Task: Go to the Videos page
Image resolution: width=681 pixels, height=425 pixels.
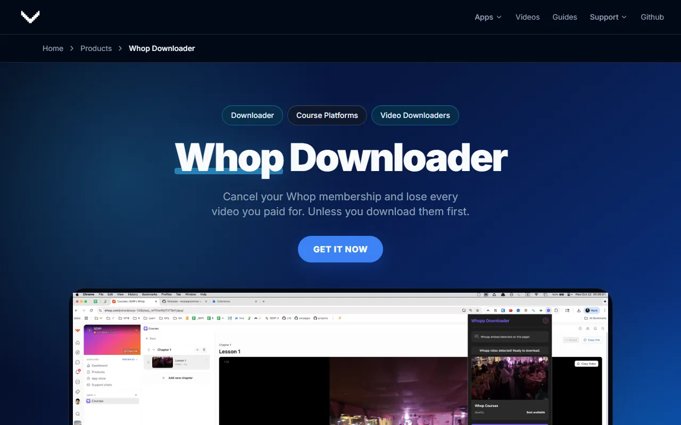Action: coord(527,17)
